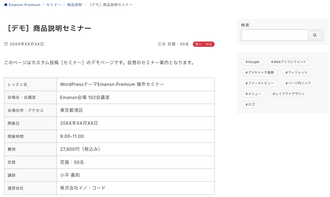The height and width of the screenshot is (197, 330).
Task: Click the 検索 label above search box
Action: 245,25
